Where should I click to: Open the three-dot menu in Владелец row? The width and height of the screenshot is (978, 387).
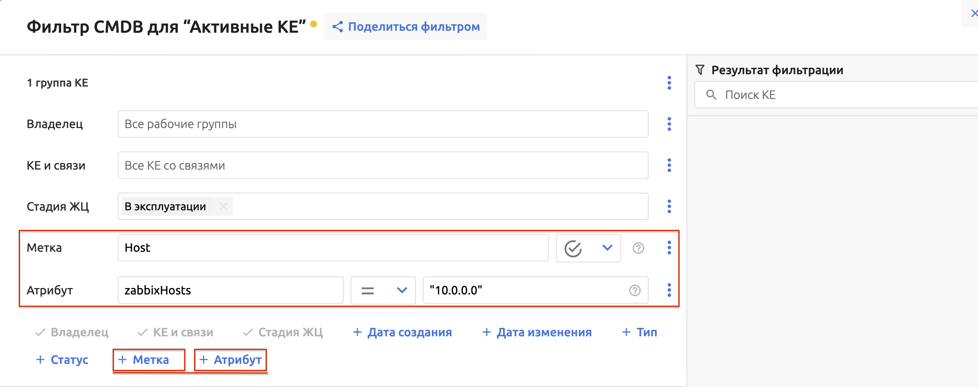(x=669, y=124)
